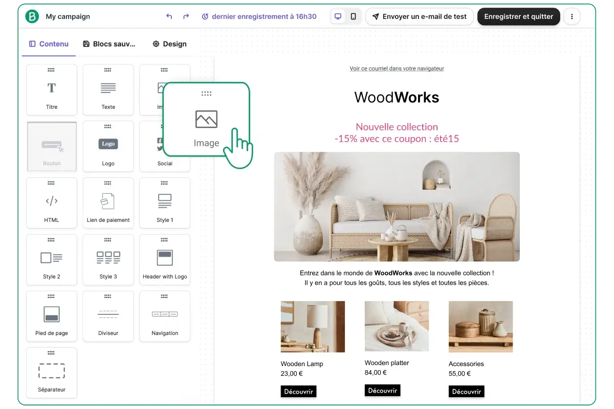Screen dimensions: 614x409
Task: Open the Blocs sauvegardés tab
Action: point(109,44)
